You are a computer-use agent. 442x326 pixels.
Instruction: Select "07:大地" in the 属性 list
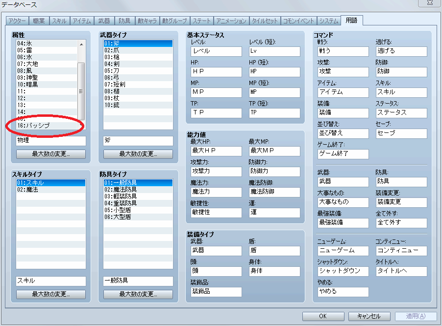tap(47, 64)
